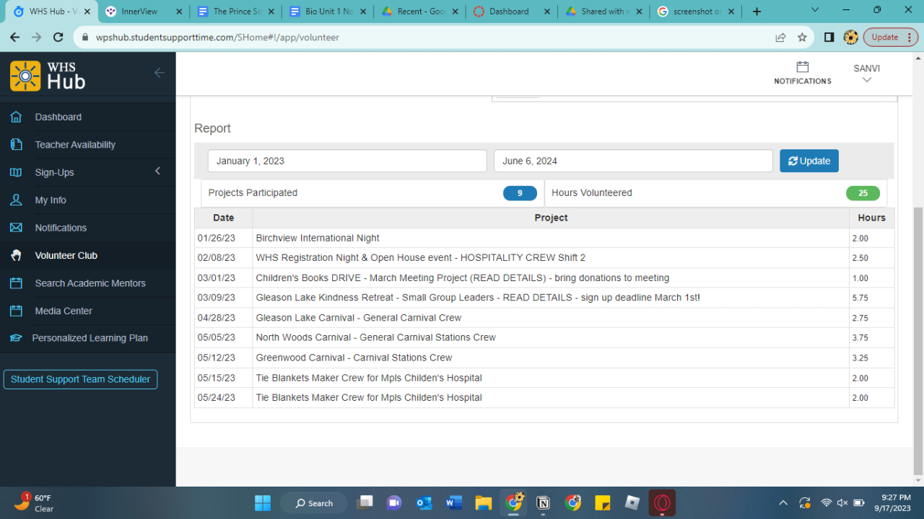Open Opera browser from the taskbar
Image resolution: width=924 pixels, height=519 pixels.
click(x=662, y=502)
